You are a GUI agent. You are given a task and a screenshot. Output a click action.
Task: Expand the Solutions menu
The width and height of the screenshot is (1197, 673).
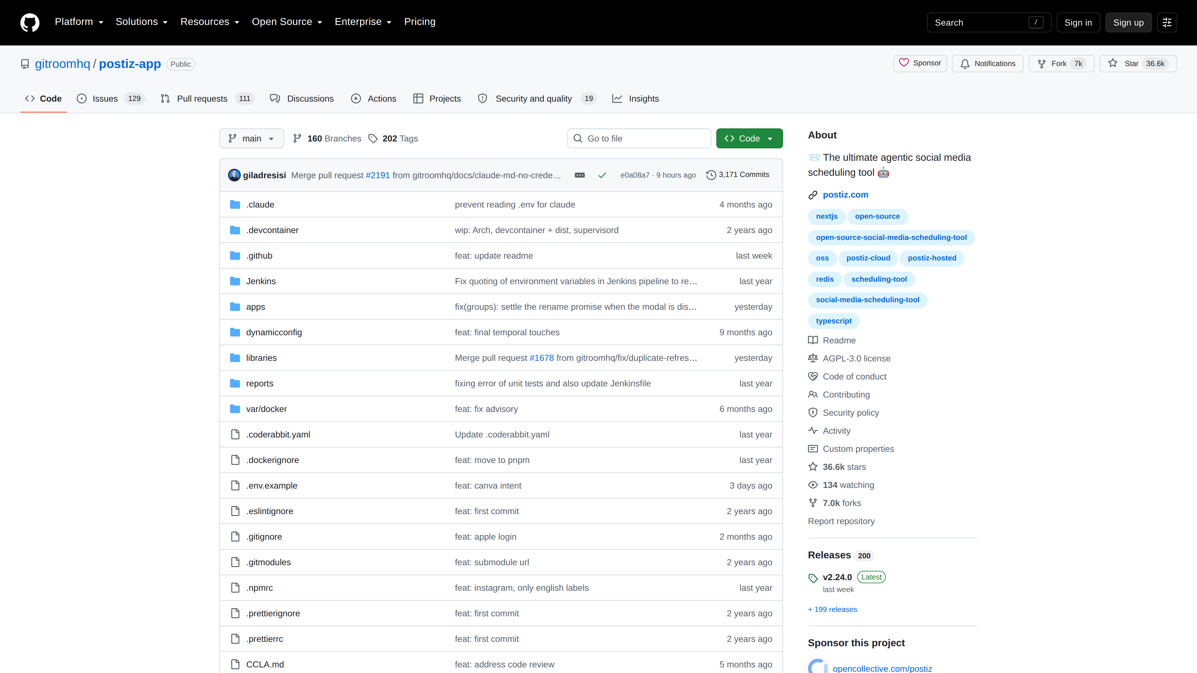(141, 22)
